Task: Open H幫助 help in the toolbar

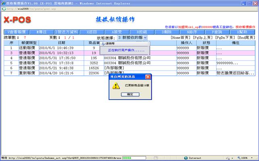Action: 242,32
